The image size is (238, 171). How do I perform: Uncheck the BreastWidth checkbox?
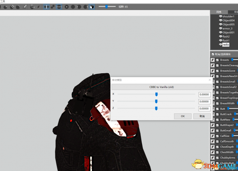(217, 103)
